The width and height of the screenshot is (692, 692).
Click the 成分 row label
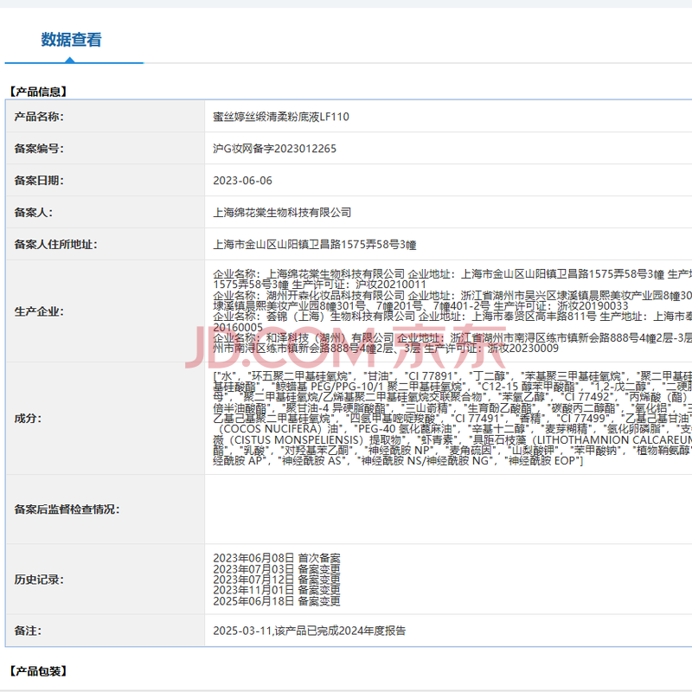click(28, 419)
